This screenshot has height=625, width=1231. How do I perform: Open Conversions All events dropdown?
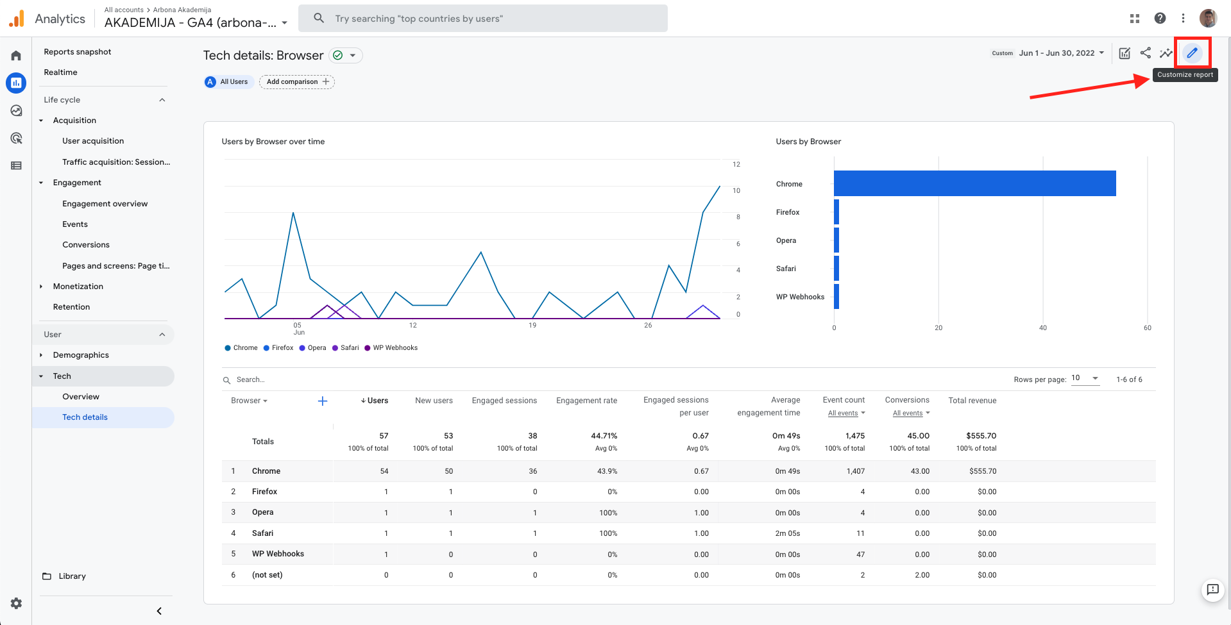coord(912,413)
